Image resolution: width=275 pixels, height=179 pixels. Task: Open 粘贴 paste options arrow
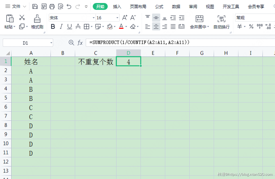point(14,27)
